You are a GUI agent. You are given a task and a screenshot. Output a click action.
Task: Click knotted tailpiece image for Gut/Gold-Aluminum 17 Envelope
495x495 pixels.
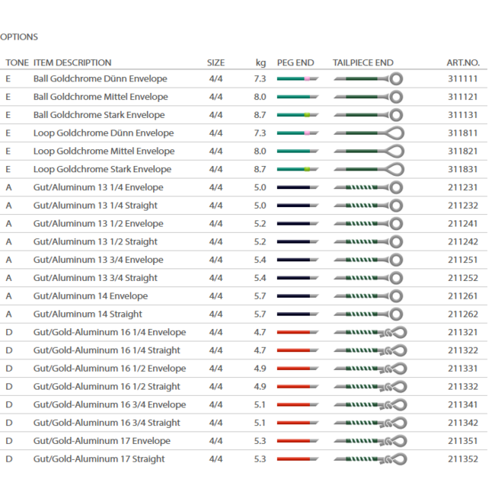point(369,441)
